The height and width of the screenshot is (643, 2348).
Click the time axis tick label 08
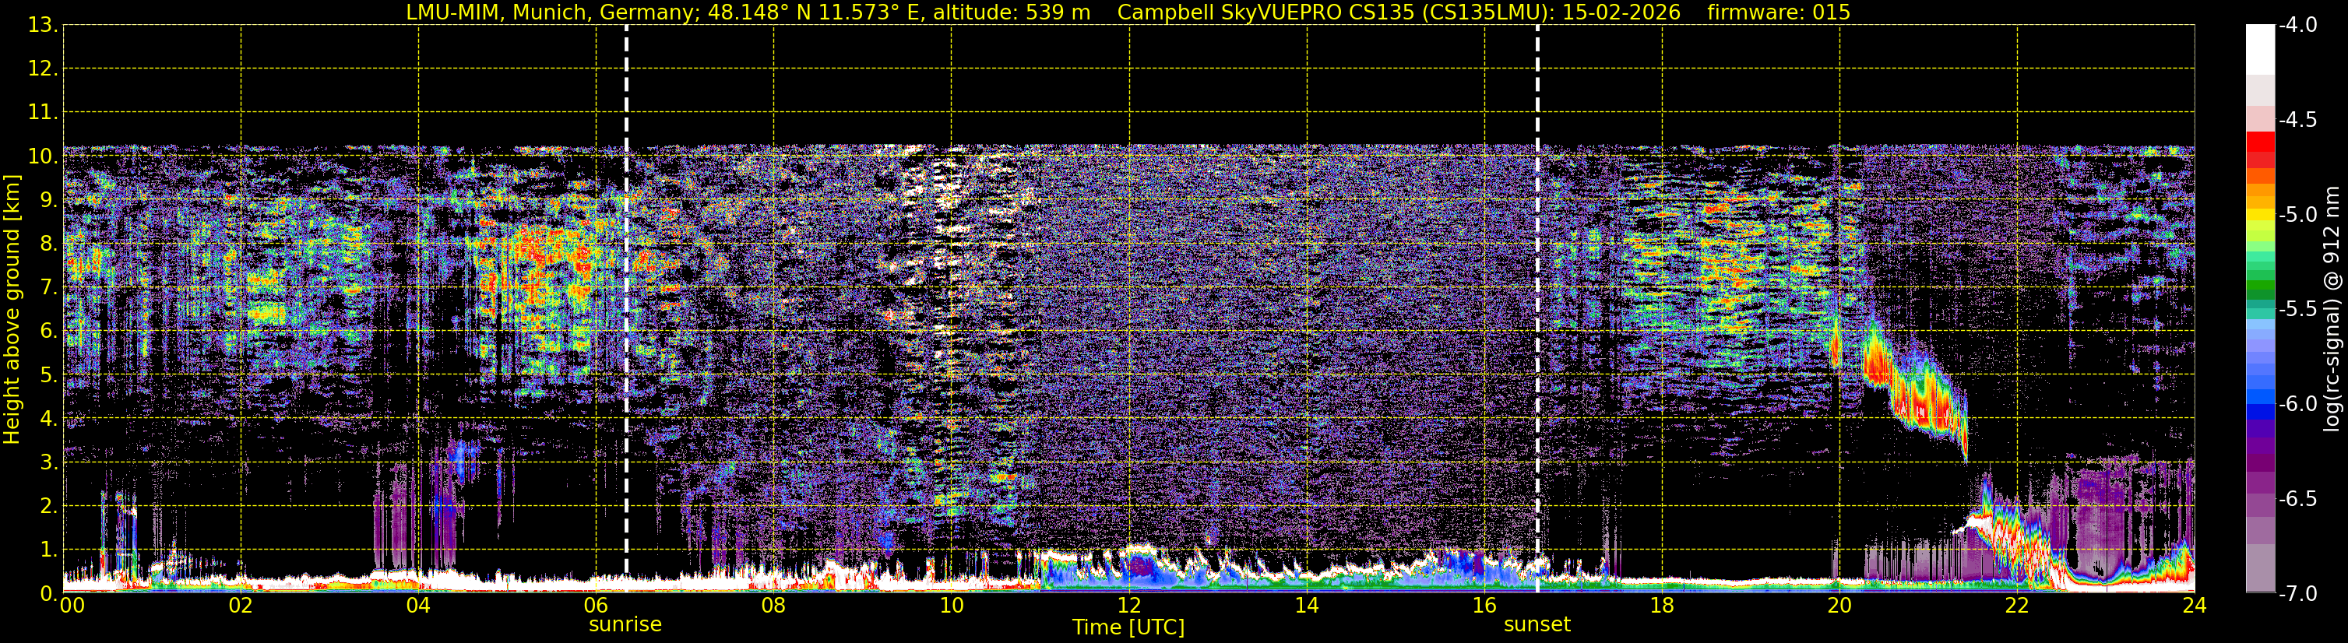774,606
